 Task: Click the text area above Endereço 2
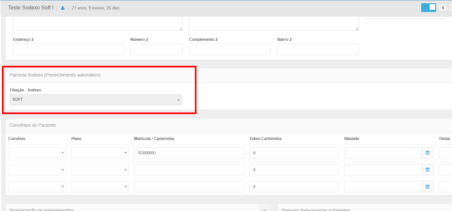[98, 23]
